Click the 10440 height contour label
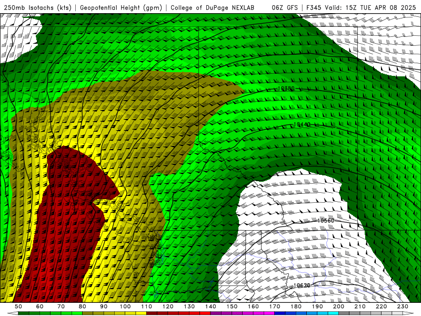This screenshot has height=316, width=421. click(302, 124)
